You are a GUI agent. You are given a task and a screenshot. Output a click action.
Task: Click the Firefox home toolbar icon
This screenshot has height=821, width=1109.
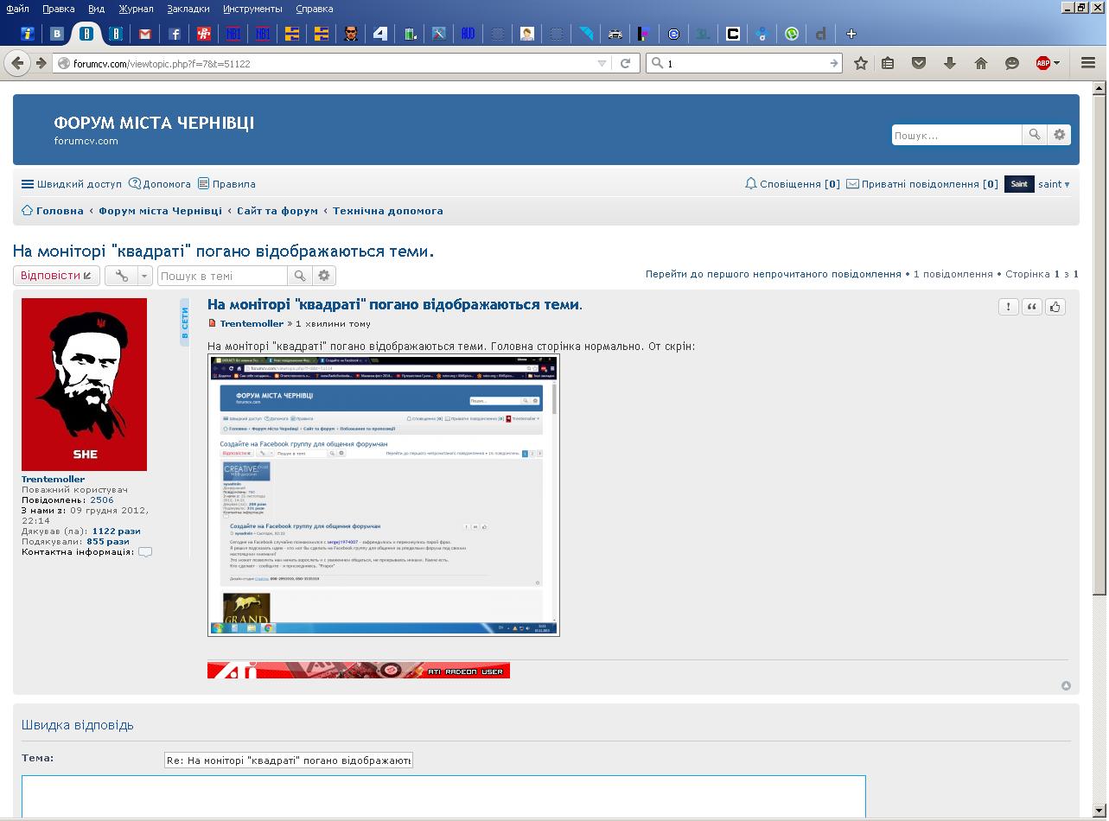[980, 63]
